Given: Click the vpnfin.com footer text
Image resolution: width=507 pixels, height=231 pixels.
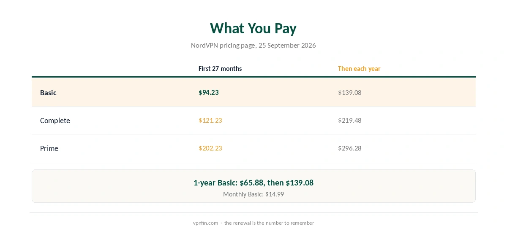Looking at the screenshot, I should tap(253, 223).
